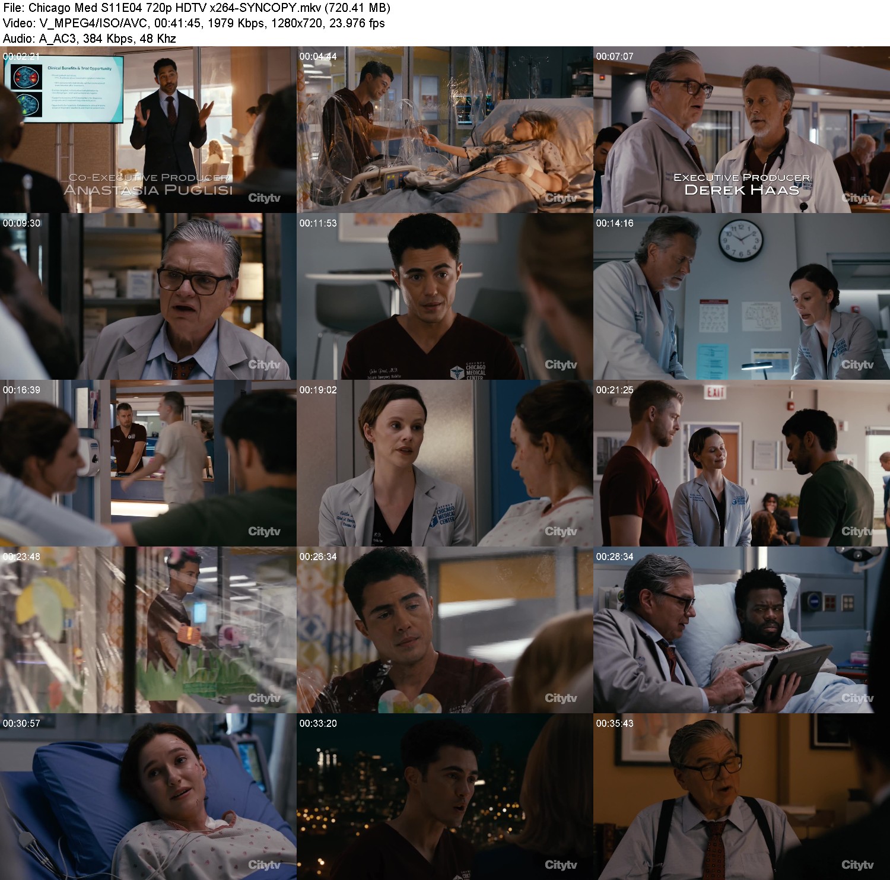This screenshot has height=880, width=890.
Task: Select the frame stamped 00:14:16
Action: [x=742, y=296]
